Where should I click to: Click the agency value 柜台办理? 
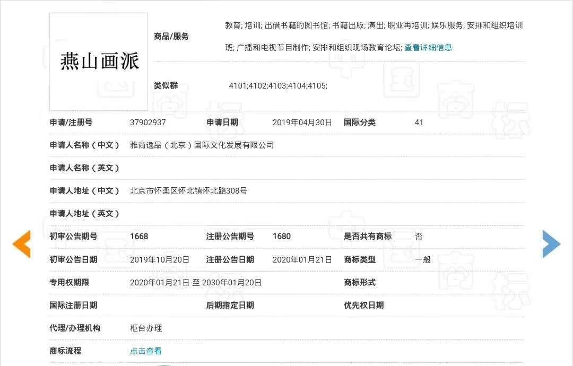[x=146, y=328]
